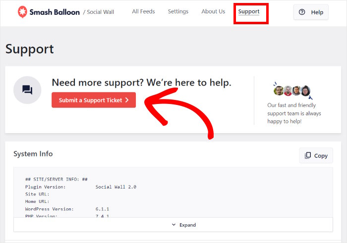Screen dimensions: 347x243
Task: Click the support team avatars image
Action: point(293,91)
